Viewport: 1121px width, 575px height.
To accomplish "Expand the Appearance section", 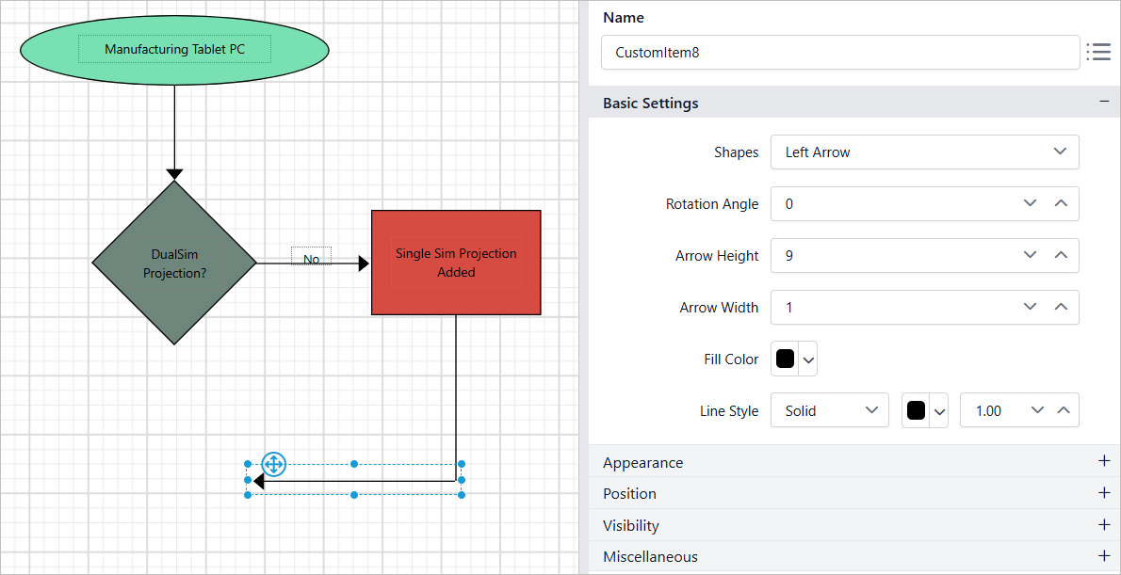I will point(1103,461).
